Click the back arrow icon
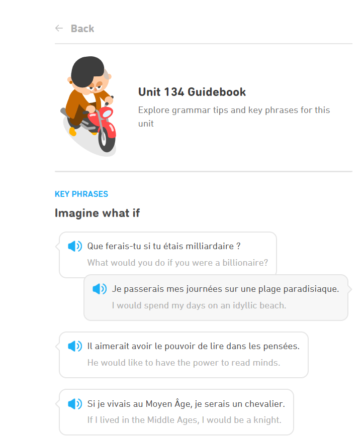The image size is (363, 441). coord(59,28)
